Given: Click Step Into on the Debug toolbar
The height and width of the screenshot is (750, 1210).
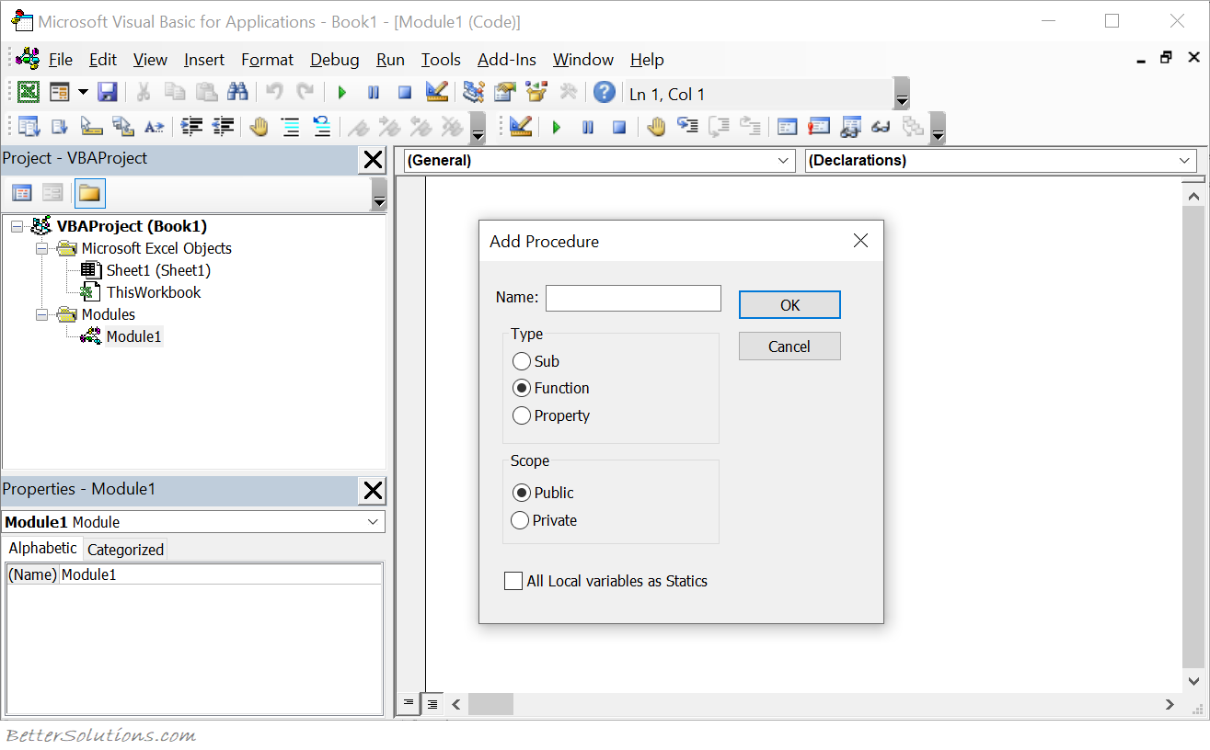Looking at the screenshot, I should [x=687, y=127].
